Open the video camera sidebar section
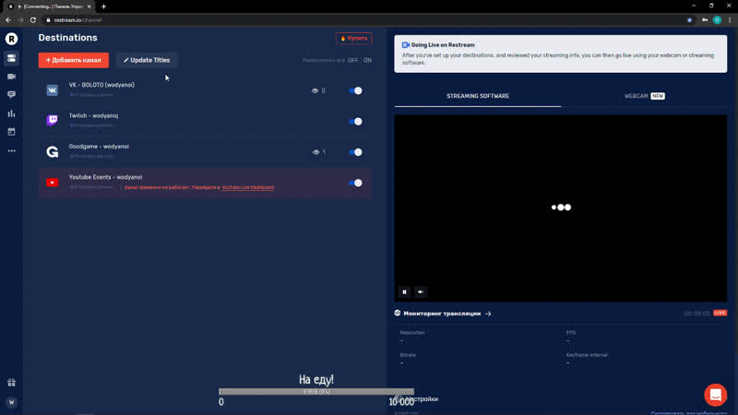Screen dimensions: 738x415 11,77
